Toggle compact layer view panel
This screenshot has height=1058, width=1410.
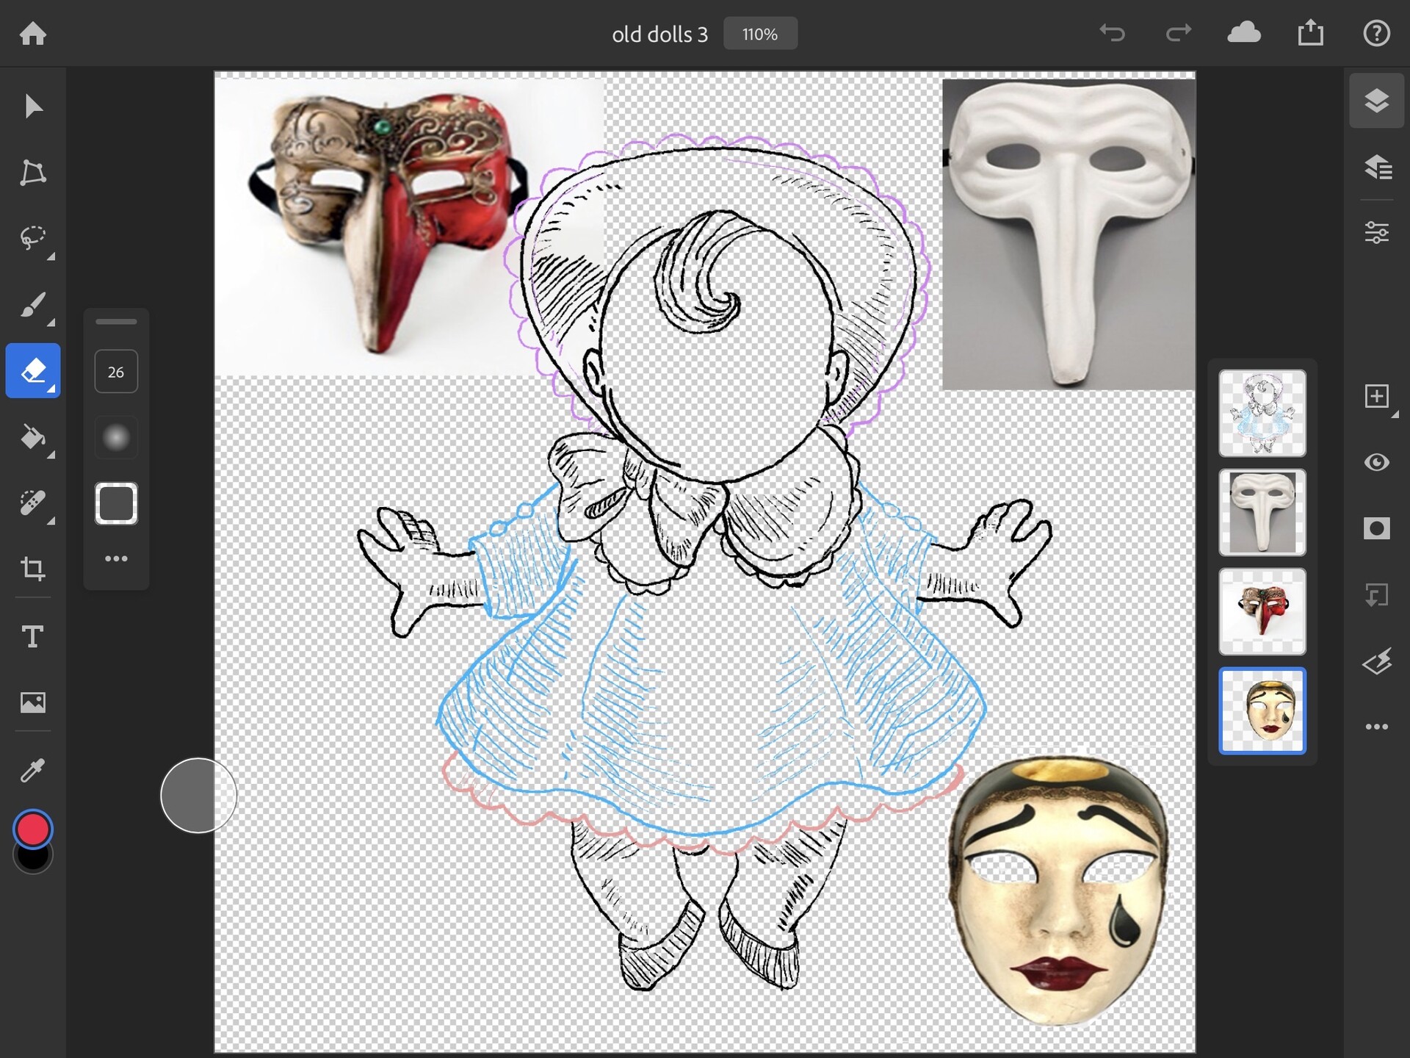click(1376, 101)
